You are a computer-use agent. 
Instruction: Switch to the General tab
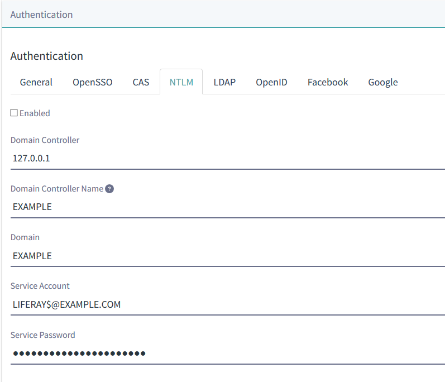pyautogui.click(x=36, y=82)
